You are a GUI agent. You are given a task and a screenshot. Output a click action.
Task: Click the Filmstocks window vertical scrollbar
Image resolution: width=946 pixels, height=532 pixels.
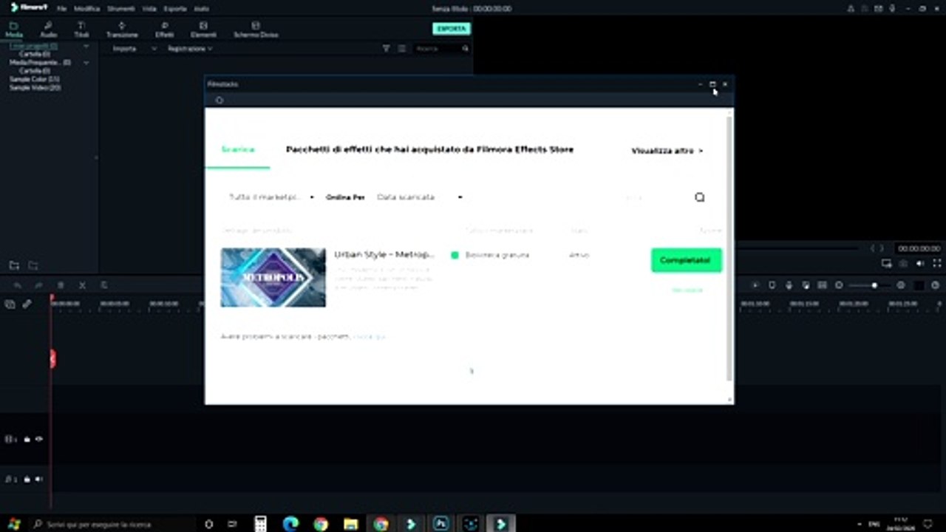(x=730, y=248)
